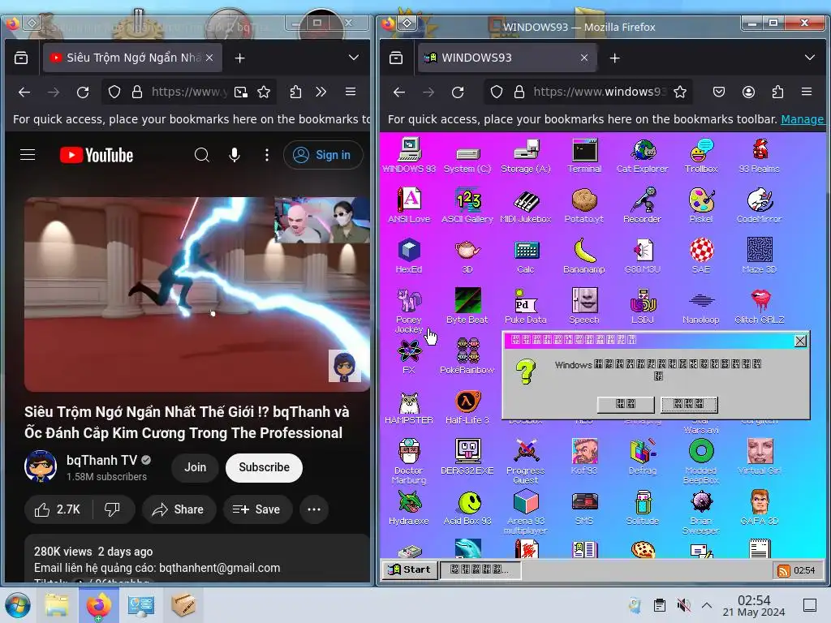
Task: Open the Byte Beat icon
Action: [x=467, y=306]
